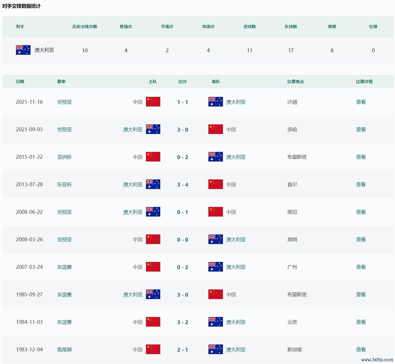Click Australia flag in 2015-01-22 row
Screen dimensions: 395x364
[216, 157]
